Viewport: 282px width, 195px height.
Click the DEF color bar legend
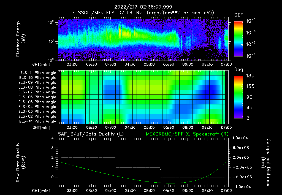tap(238, 39)
